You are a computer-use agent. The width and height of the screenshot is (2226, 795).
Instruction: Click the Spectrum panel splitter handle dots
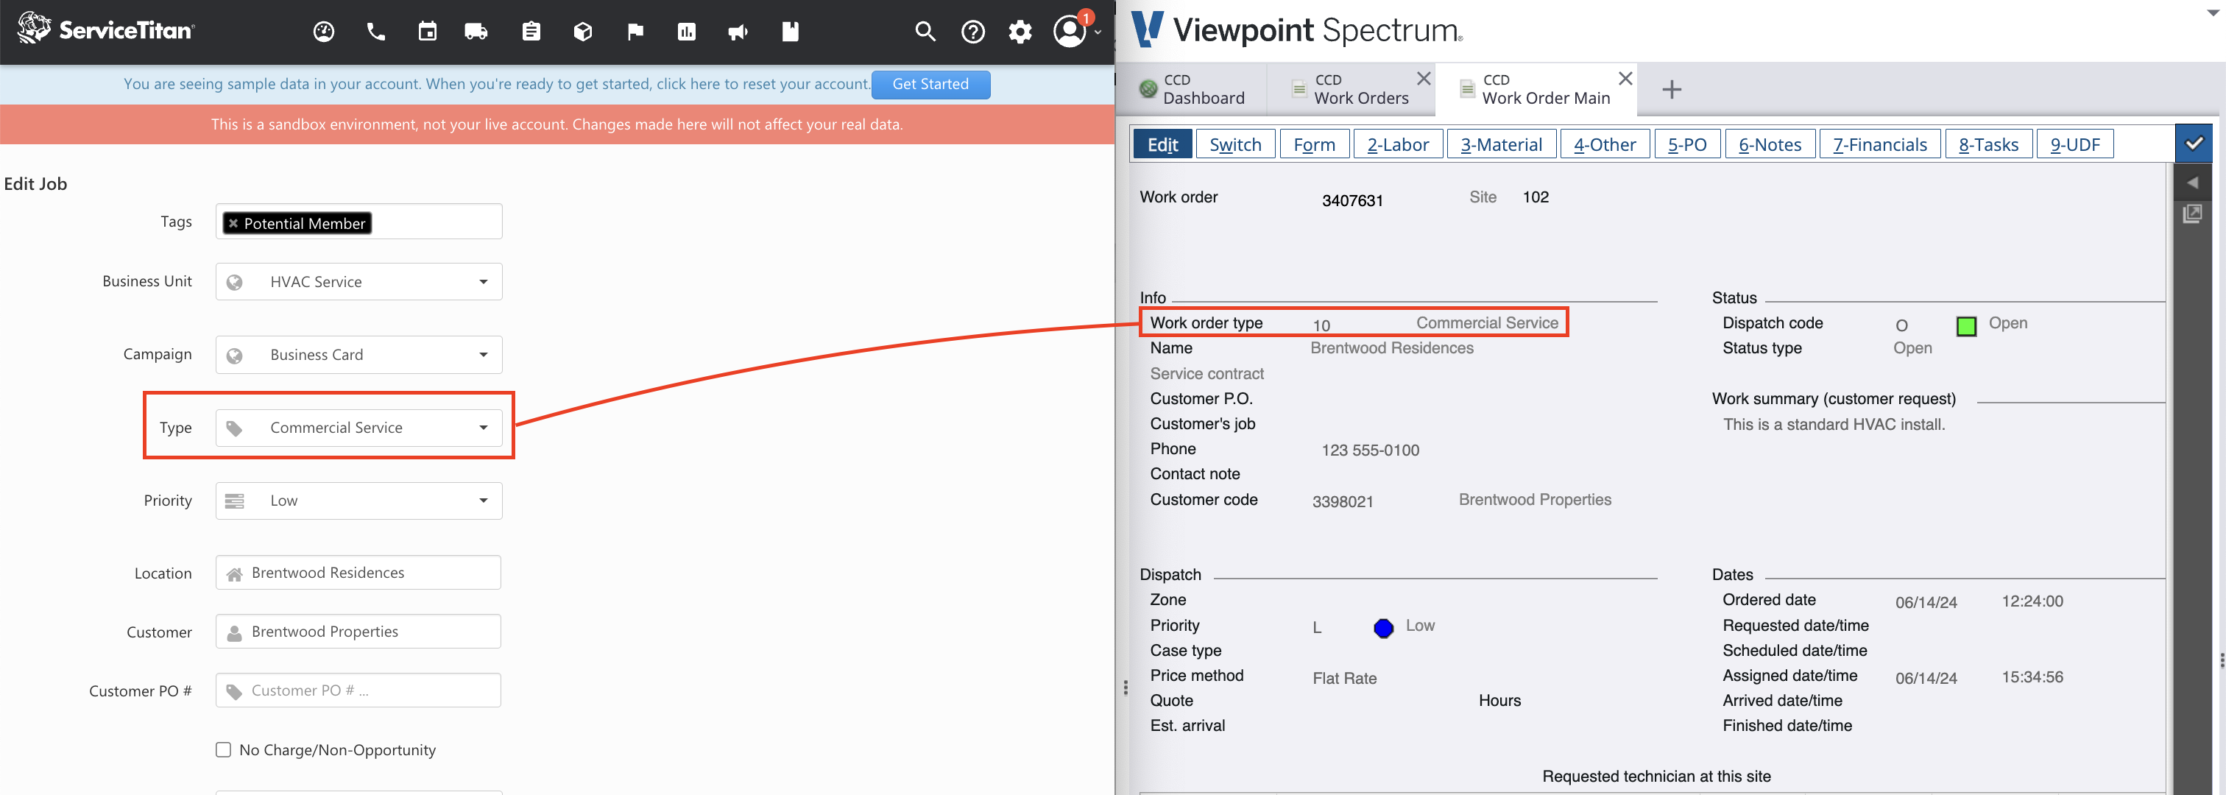(x=1125, y=688)
